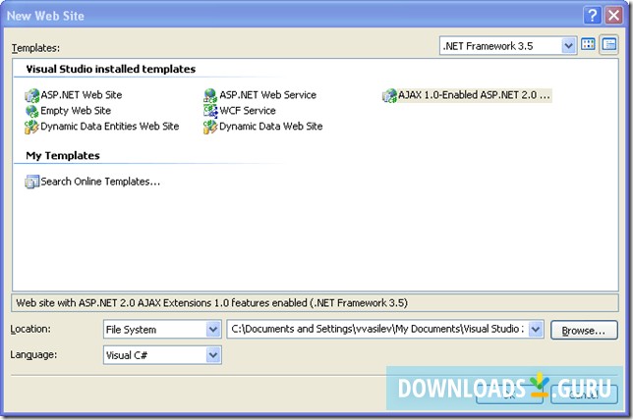The height and width of the screenshot is (420, 633).
Task: Switch templates to small icons view
Action: click(609, 45)
